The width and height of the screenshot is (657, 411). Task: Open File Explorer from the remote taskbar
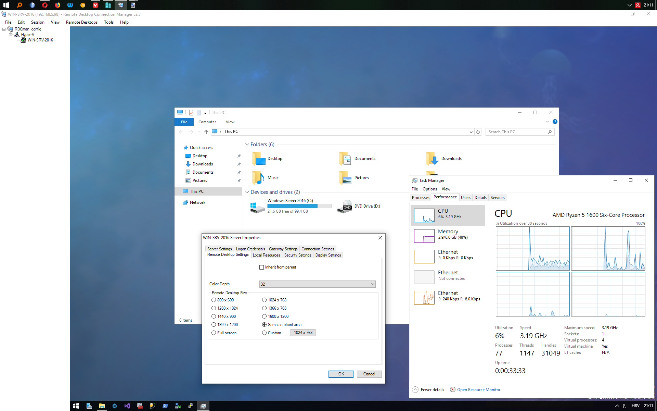tap(102, 406)
